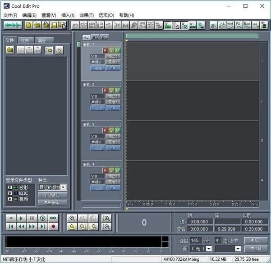Switch to waveform view toggle button
This screenshot has width=271, height=263.
[13, 25]
